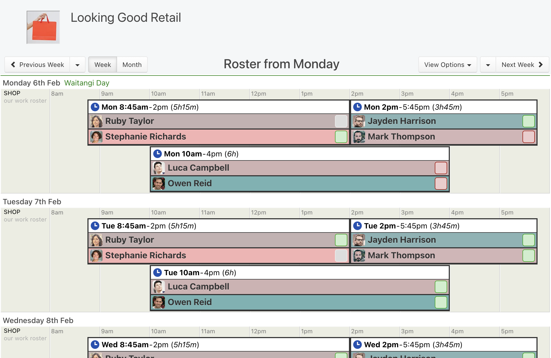Select the Week view tab

103,65
